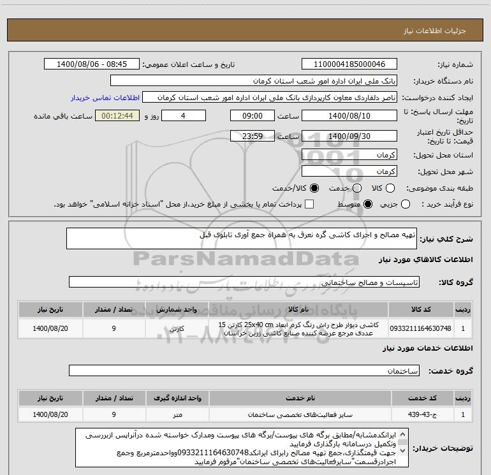Screen dimensions: 491x475
Task: Click the service group field ساختمان
Action: pos(244,370)
